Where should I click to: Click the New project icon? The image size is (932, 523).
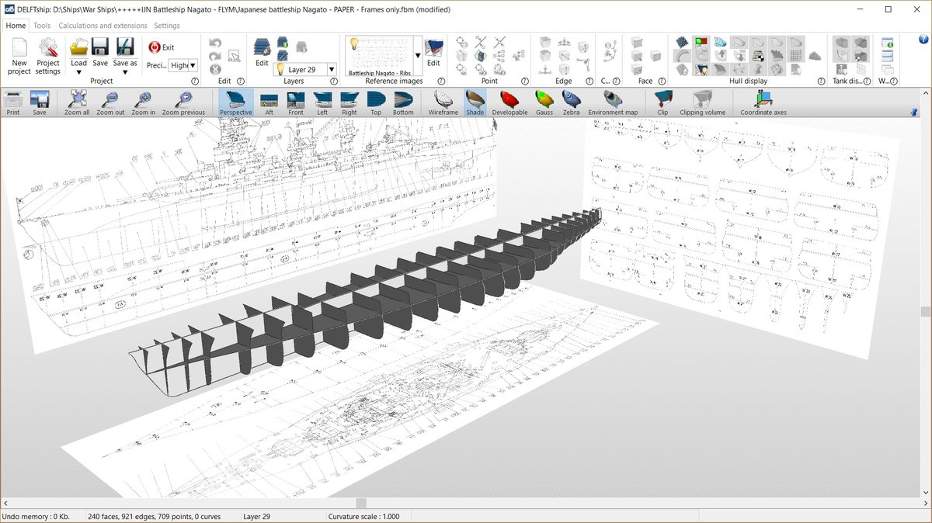coord(19,54)
